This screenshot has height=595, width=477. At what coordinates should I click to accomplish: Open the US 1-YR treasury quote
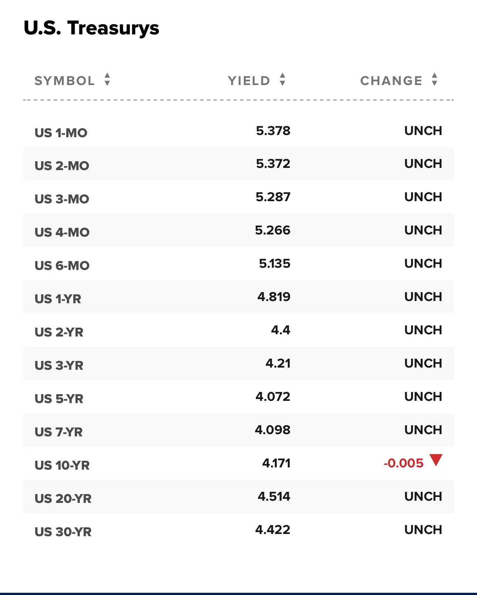58,299
